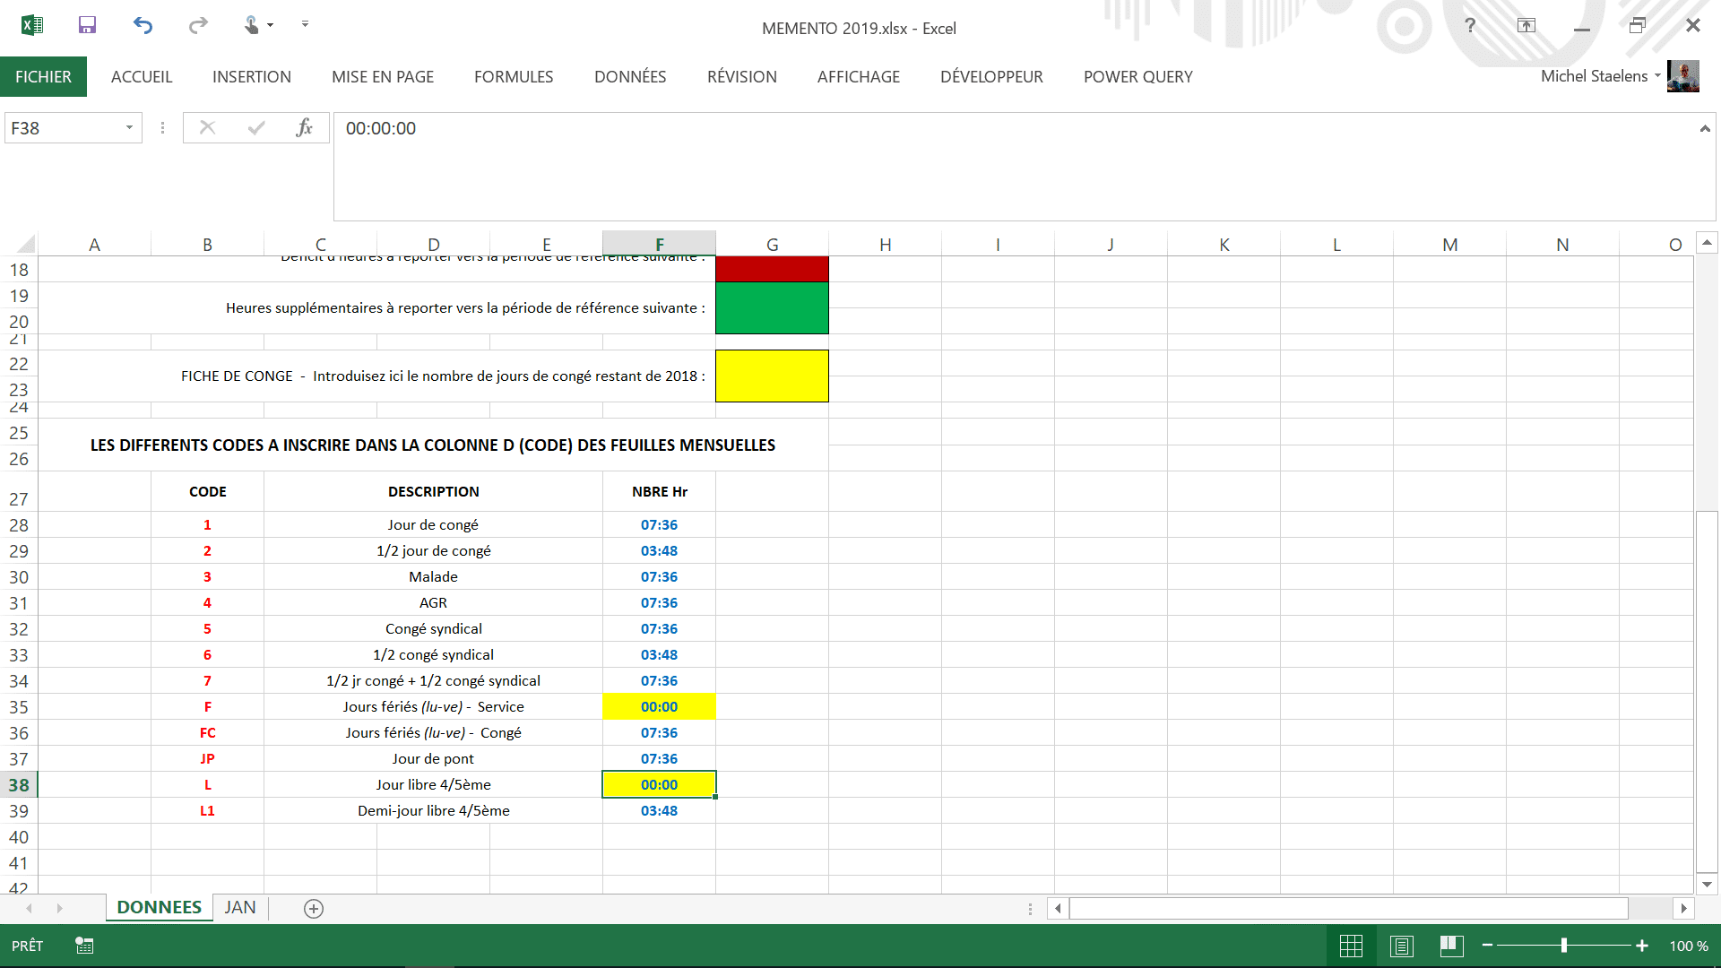This screenshot has width=1721, height=968.
Task: Open the Help question mark icon
Action: pyautogui.click(x=1470, y=25)
